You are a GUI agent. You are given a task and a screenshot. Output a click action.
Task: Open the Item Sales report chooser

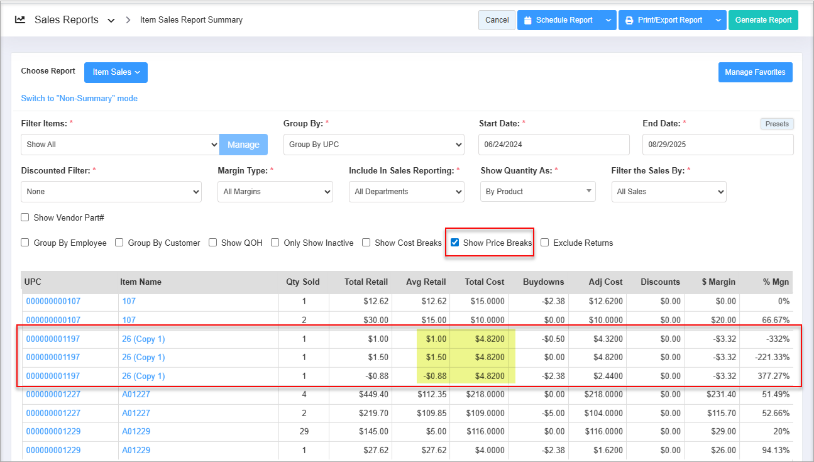116,72
